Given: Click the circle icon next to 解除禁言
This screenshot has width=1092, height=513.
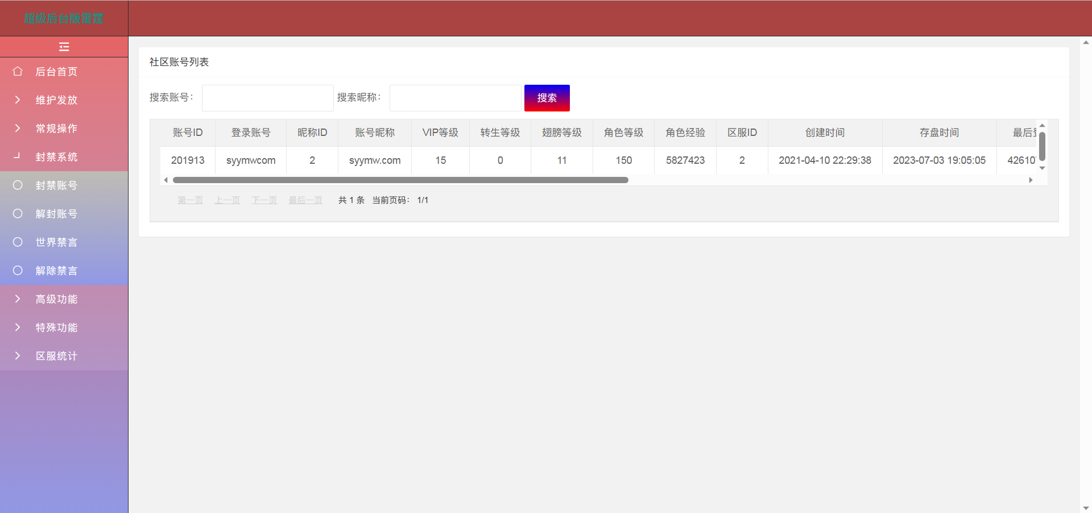Looking at the screenshot, I should [x=18, y=271].
